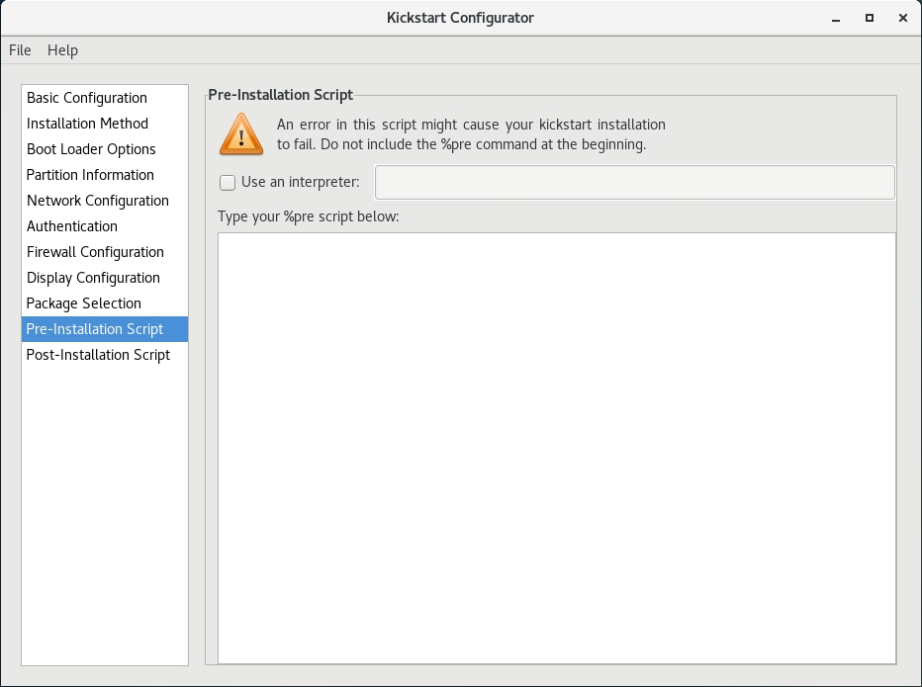
Task: Open the Authentication section
Action: (72, 226)
